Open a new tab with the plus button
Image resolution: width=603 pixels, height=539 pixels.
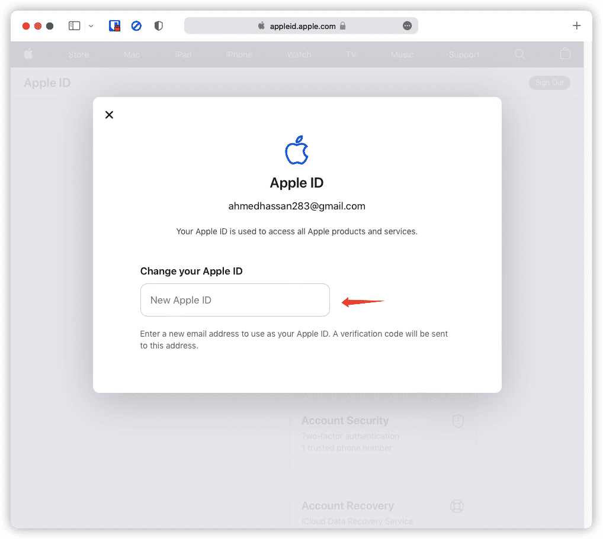click(576, 26)
